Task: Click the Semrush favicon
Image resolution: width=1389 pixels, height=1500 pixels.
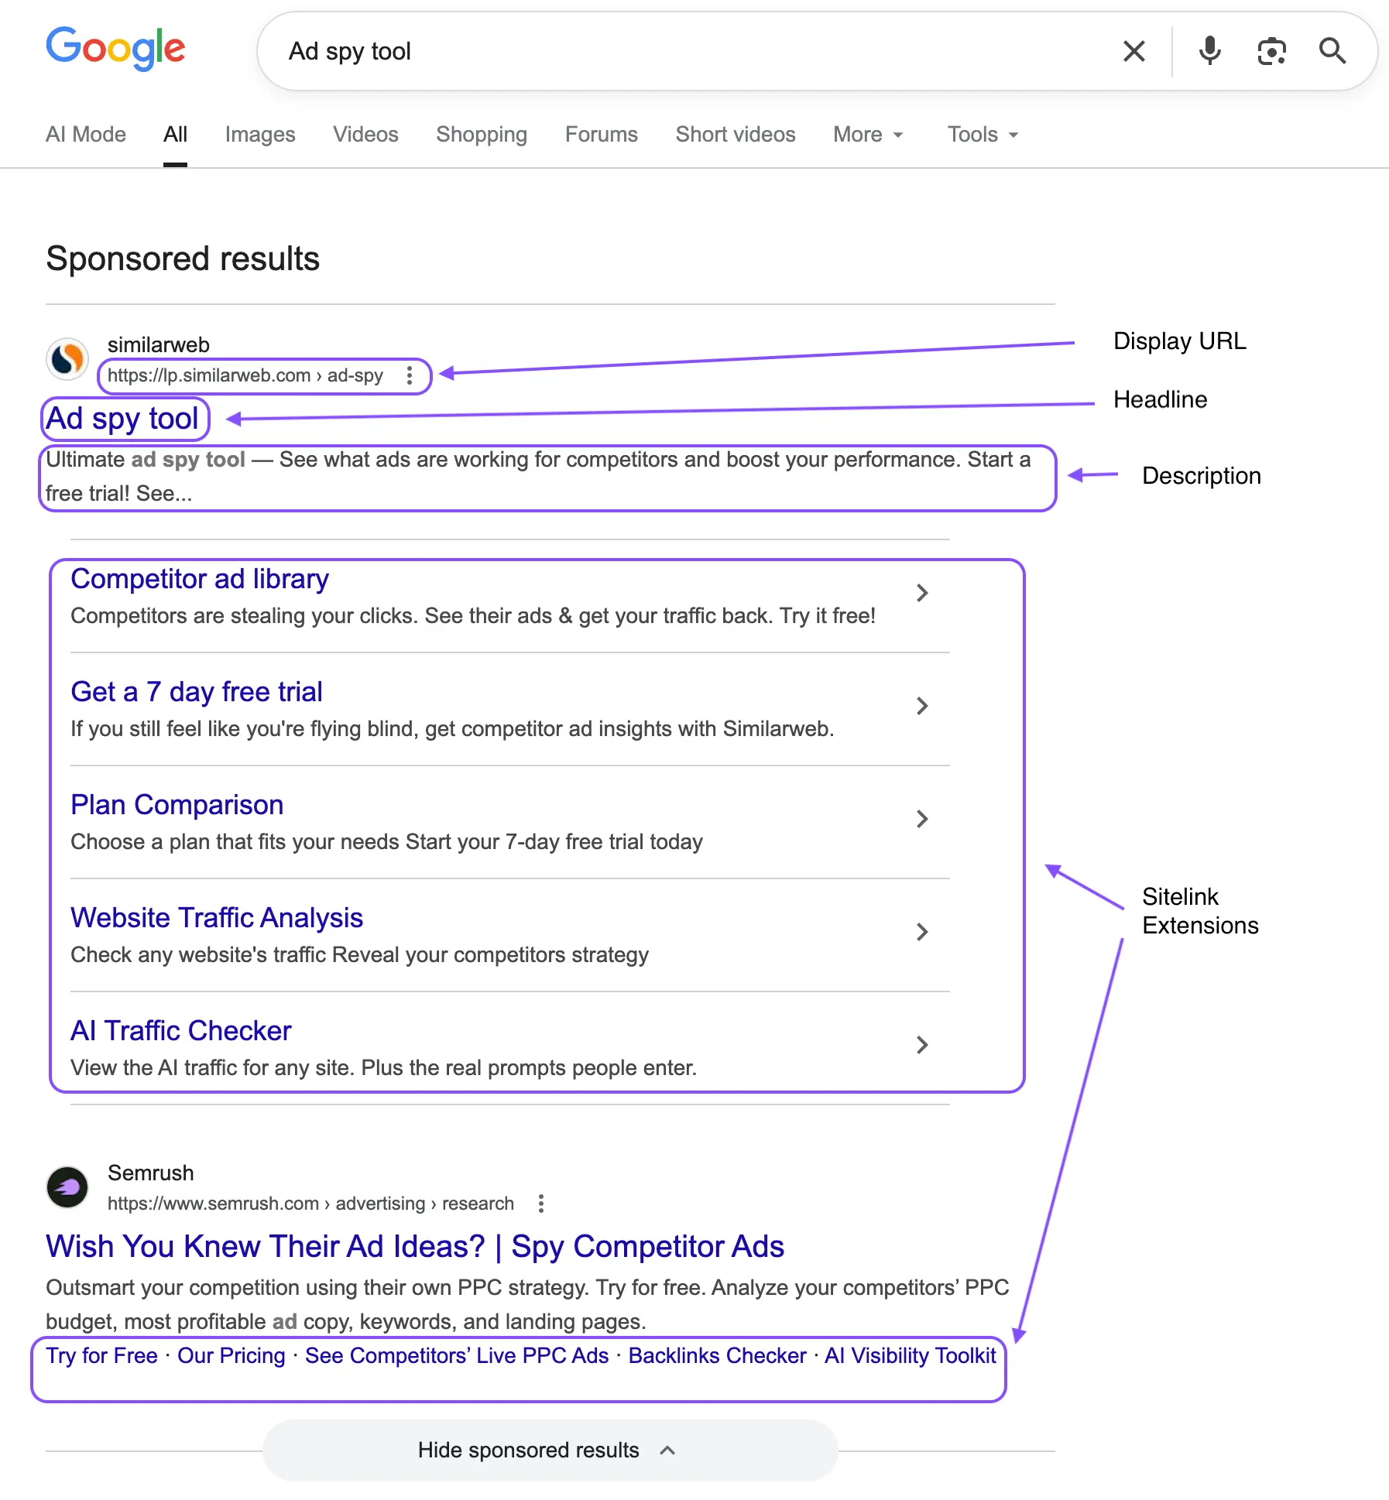Action: click(68, 1187)
